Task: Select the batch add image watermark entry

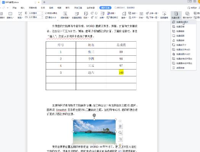Action: (183, 54)
